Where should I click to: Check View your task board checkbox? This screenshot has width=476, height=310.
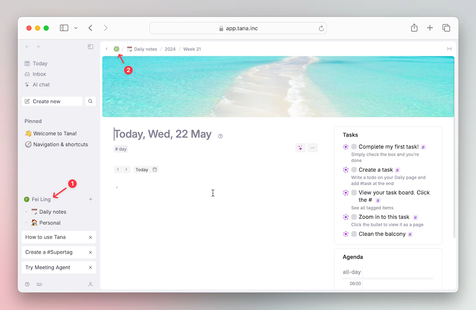[x=354, y=192]
